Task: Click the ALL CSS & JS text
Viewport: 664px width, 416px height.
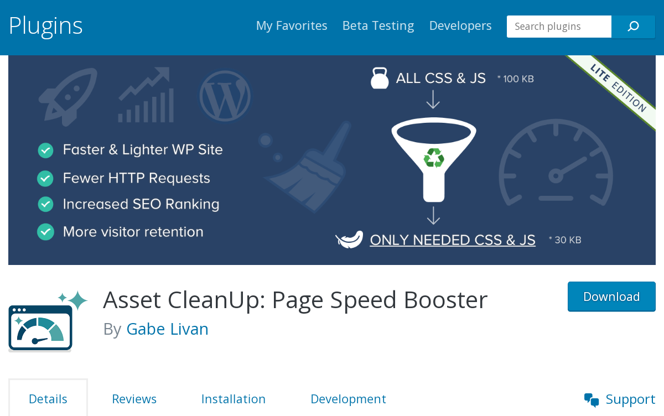Action: click(x=441, y=79)
